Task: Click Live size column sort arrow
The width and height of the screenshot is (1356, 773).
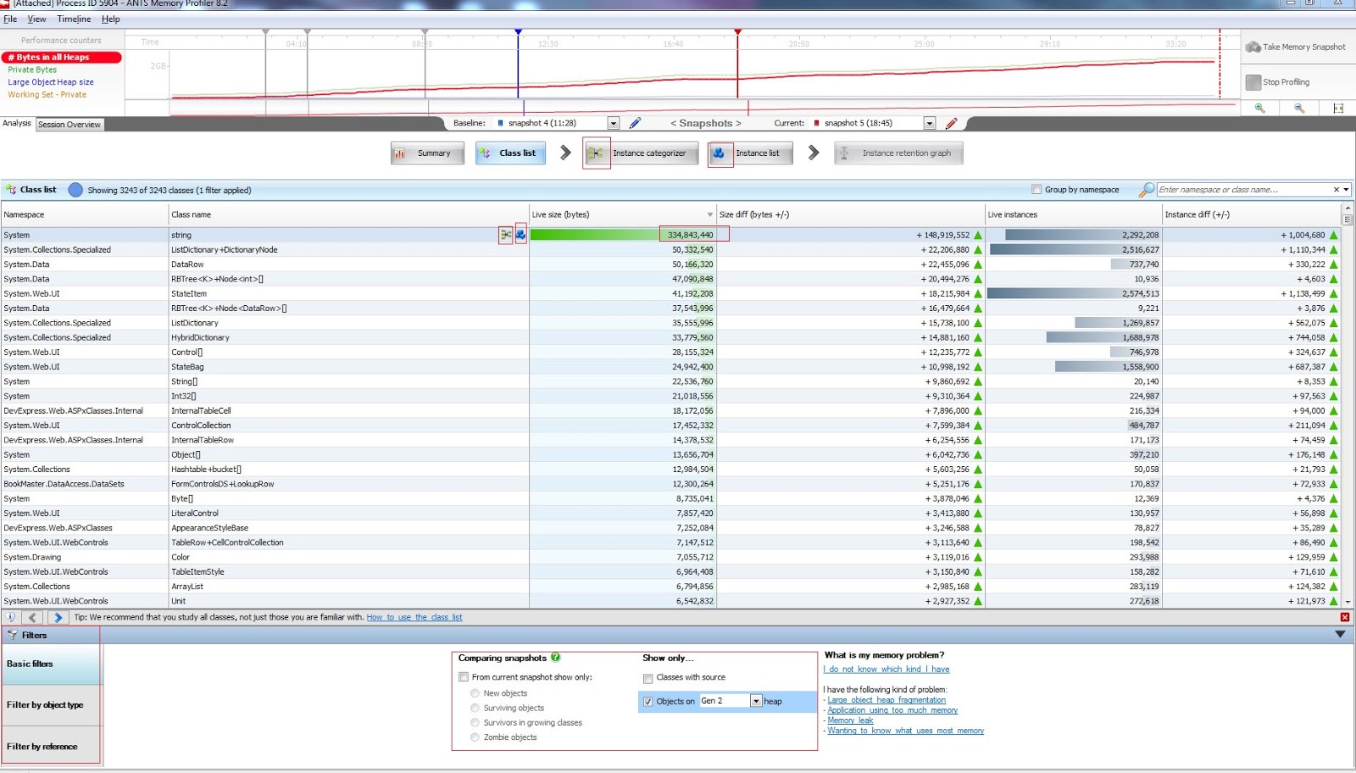Action: click(x=710, y=214)
